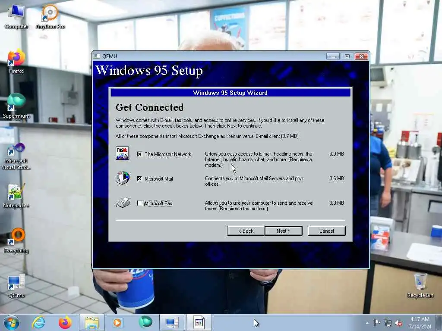The width and height of the screenshot is (442, 331).
Task: Click the Show Desktop strip at the taskbar end
Action: (440, 323)
